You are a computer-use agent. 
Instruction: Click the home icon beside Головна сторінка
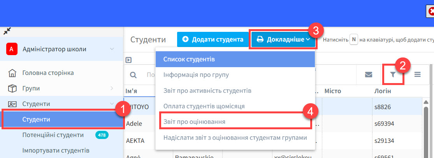tap(12, 73)
